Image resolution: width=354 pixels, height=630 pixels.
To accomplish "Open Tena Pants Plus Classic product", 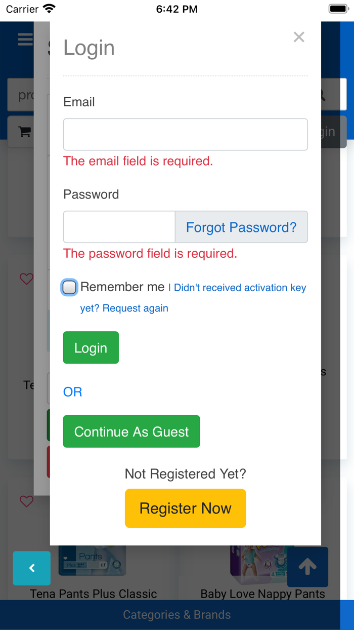I will [x=94, y=594].
